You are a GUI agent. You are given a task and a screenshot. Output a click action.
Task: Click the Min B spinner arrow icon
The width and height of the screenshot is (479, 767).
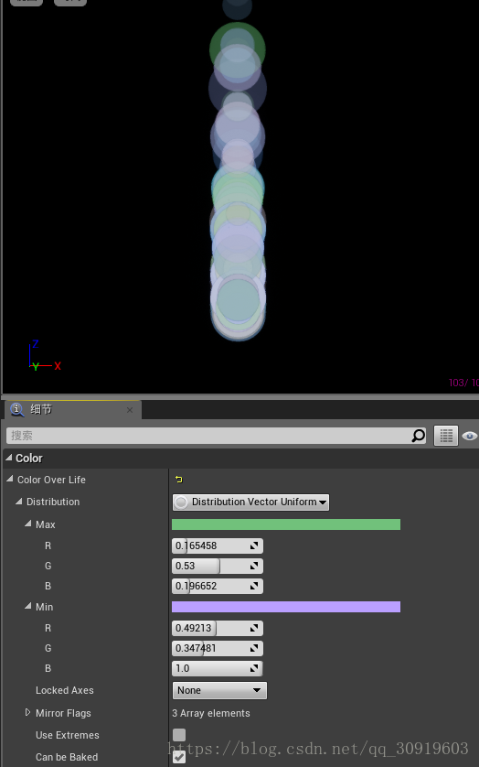click(254, 668)
